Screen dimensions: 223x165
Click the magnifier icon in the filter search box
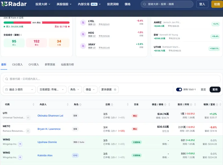[x=7, y=79]
